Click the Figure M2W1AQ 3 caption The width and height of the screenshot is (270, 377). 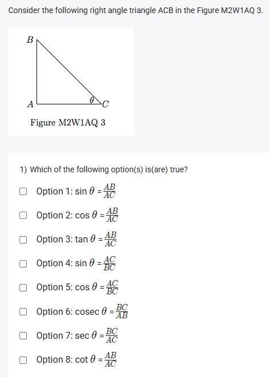coord(68,123)
